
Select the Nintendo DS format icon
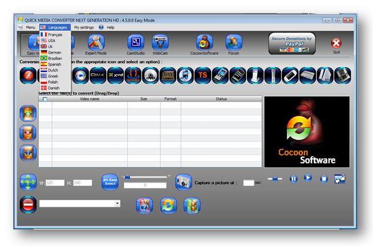pos(343,76)
